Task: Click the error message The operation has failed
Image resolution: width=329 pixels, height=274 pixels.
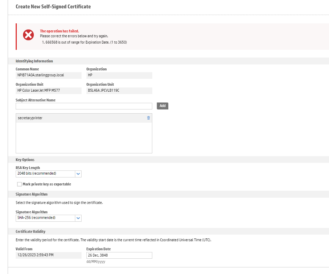Action: (x=60, y=31)
